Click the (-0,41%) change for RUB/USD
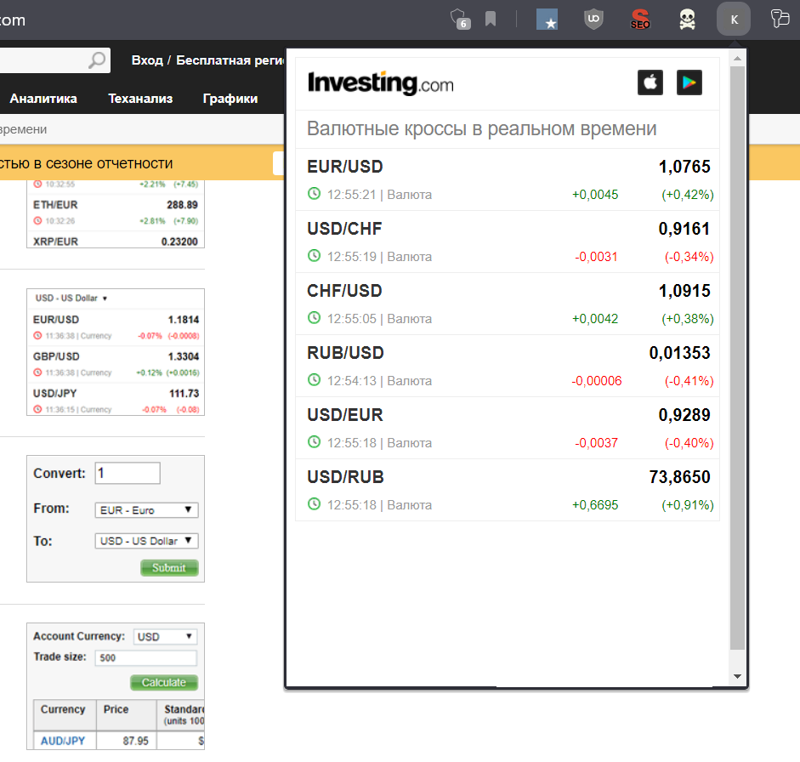Viewport: 800px width, 762px height. tap(689, 381)
